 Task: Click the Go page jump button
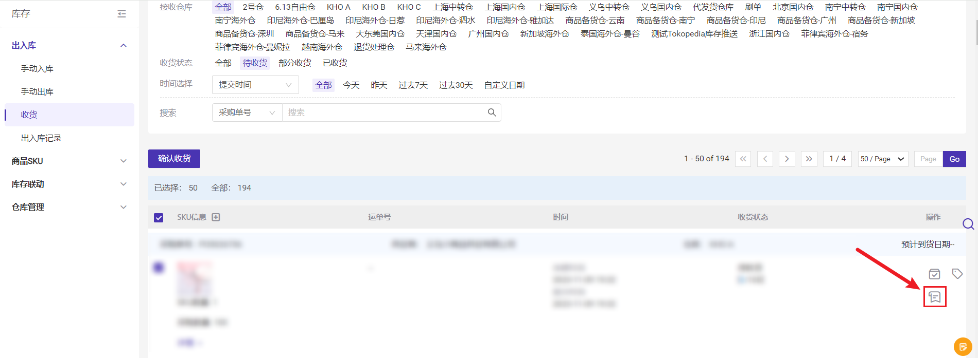click(x=954, y=159)
